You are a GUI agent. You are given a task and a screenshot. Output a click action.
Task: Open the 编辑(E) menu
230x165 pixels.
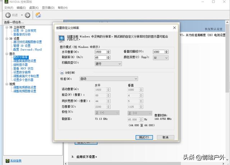pos(21,8)
